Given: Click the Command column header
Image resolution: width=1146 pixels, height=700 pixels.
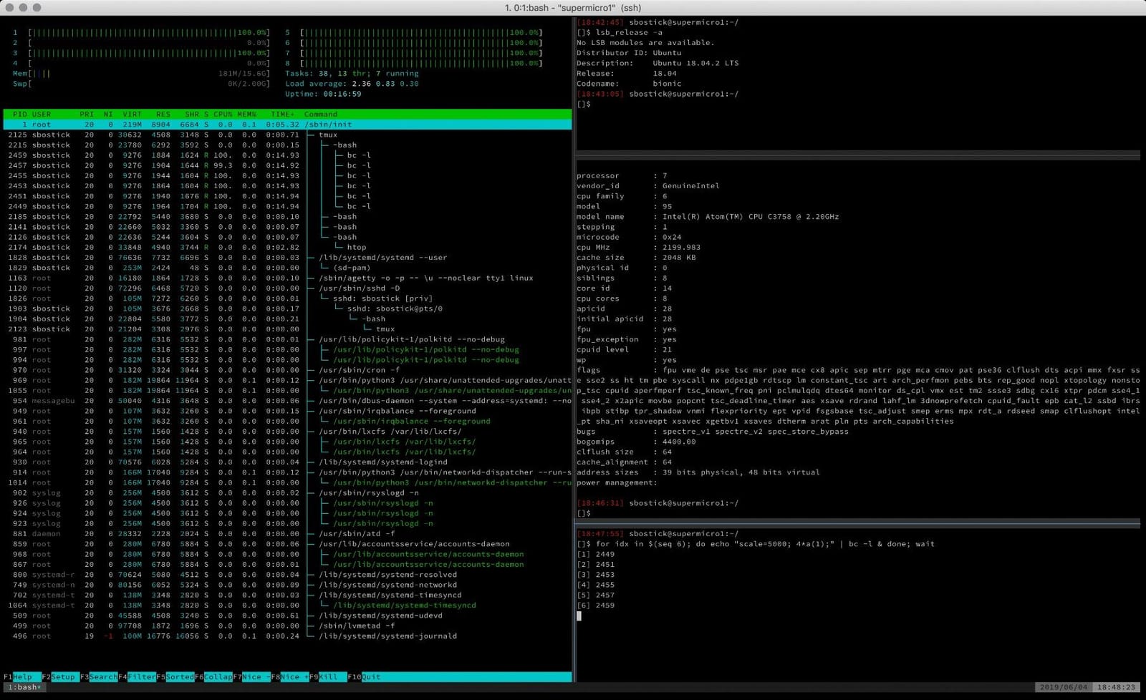Looking at the screenshot, I should [321, 114].
